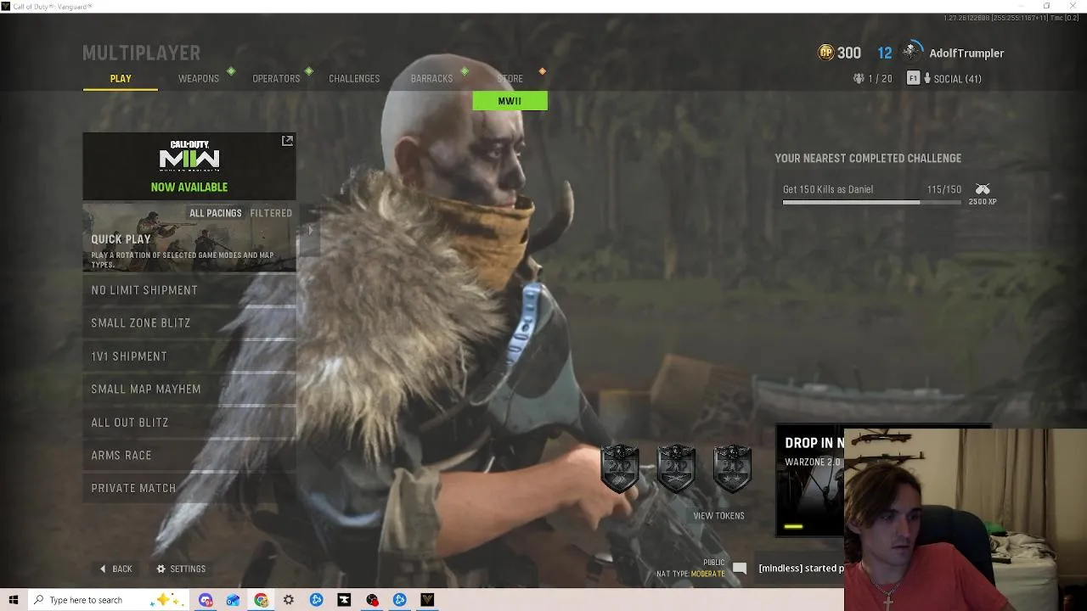Open Chrome from the taskbar
Screen dimensions: 1087x611
coord(261,600)
